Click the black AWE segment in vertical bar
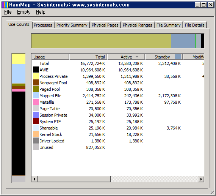 pos(19,133)
